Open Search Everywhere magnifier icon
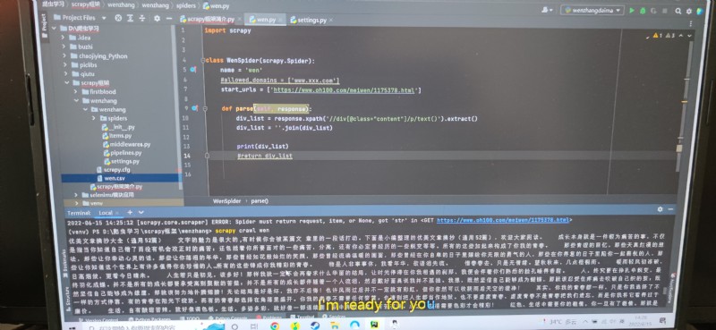This screenshot has width=716, height=330. click(x=678, y=11)
